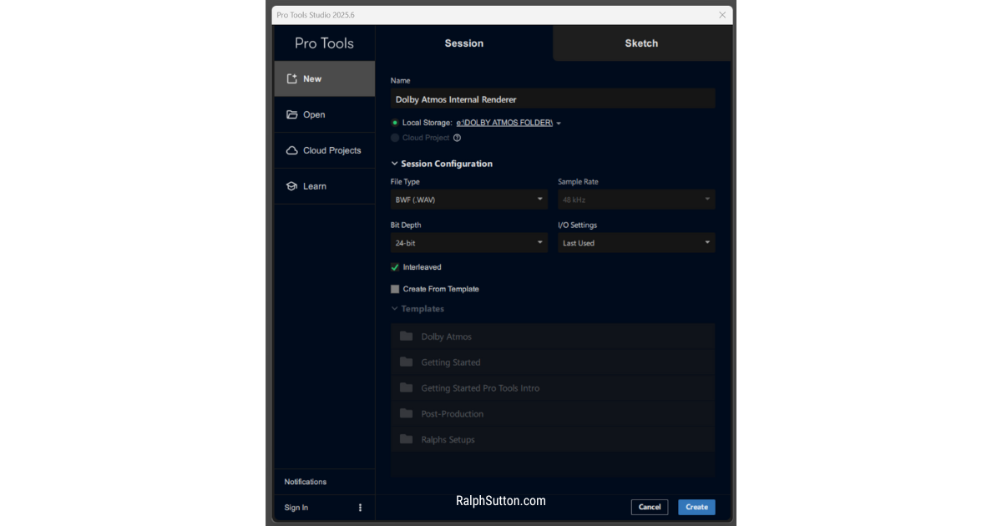Click the Post-Production template folder icon
This screenshot has height=526, width=1002.
(406, 413)
